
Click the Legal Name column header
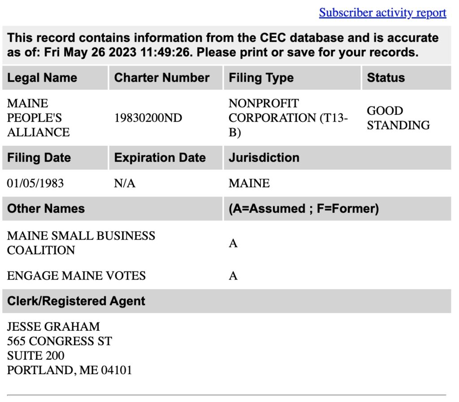tap(42, 78)
